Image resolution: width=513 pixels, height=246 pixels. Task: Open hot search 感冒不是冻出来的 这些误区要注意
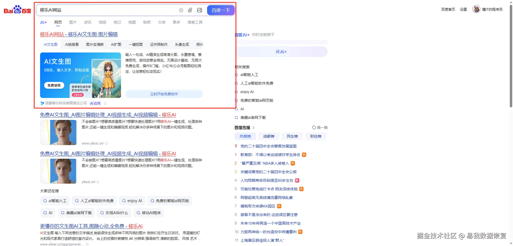269,215
